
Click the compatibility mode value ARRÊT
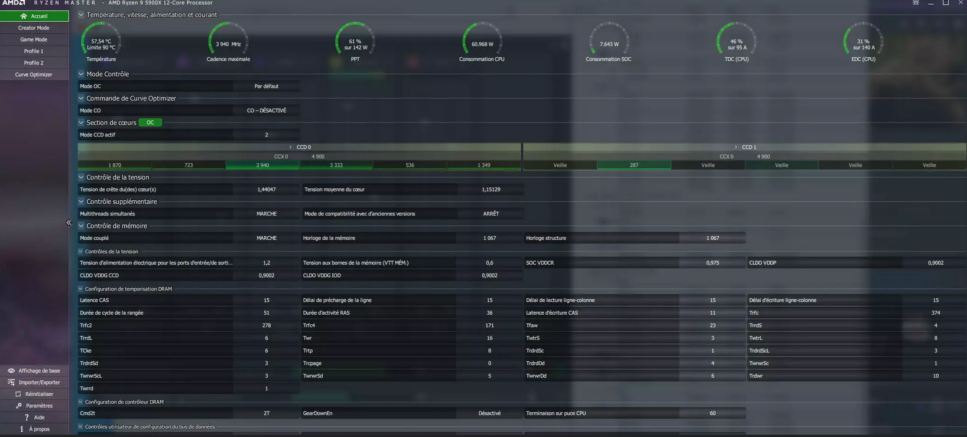tap(491, 214)
